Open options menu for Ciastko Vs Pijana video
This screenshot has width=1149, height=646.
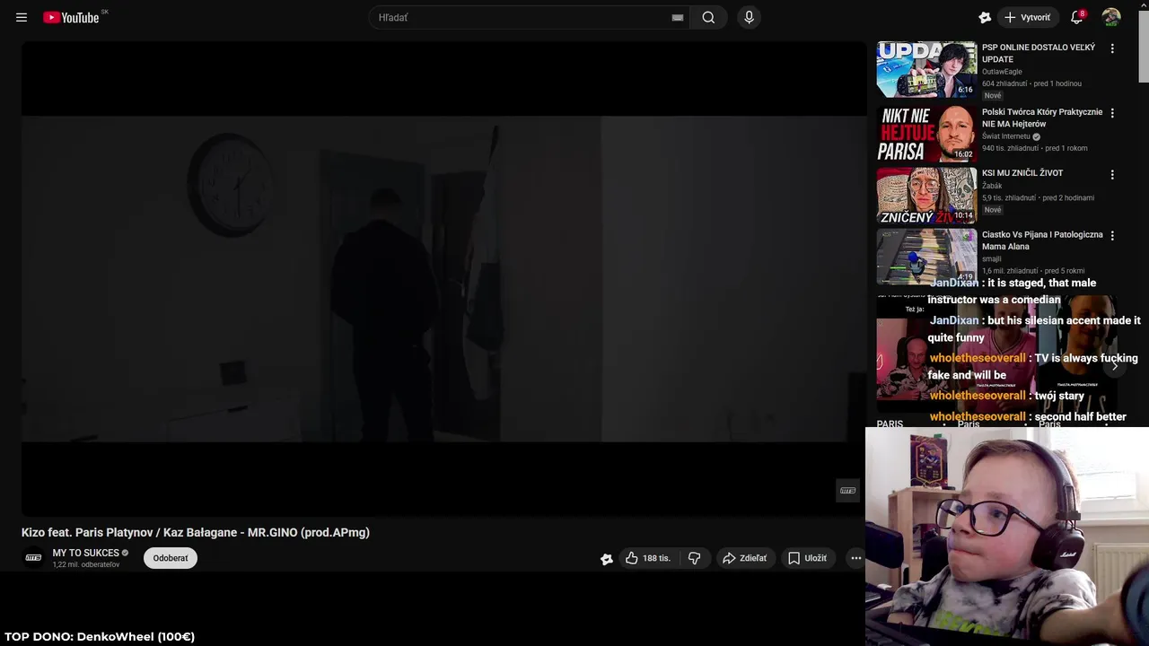click(1112, 235)
